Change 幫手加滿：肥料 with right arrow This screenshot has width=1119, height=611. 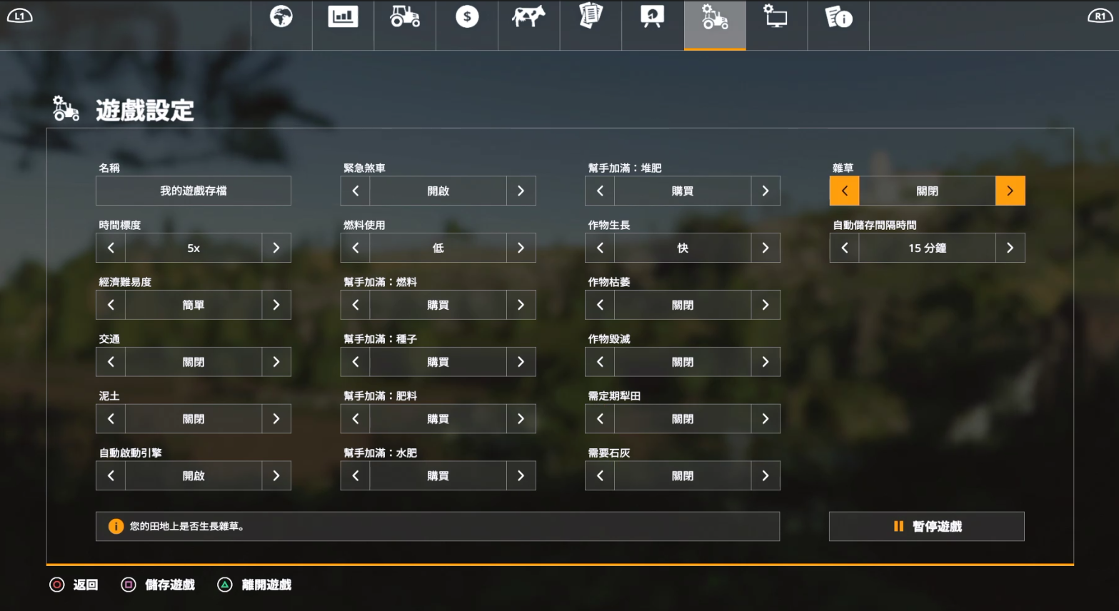(x=521, y=419)
